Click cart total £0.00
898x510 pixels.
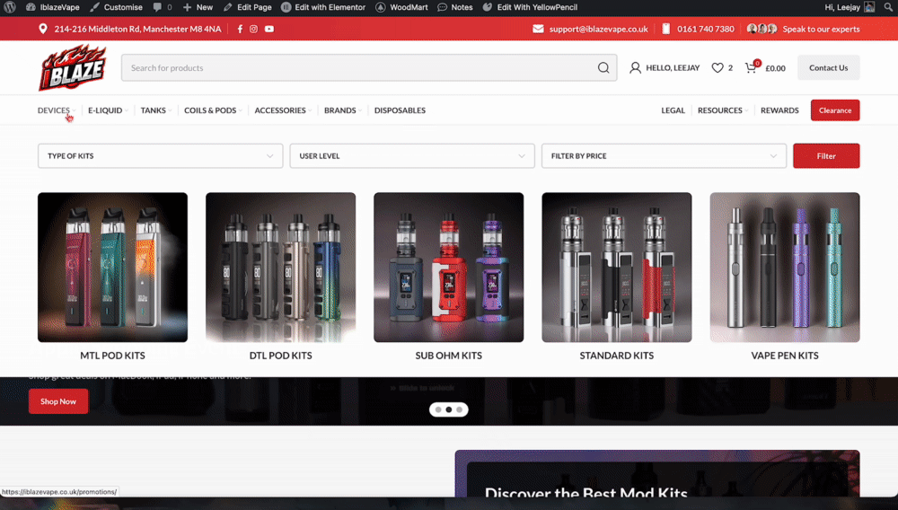776,68
